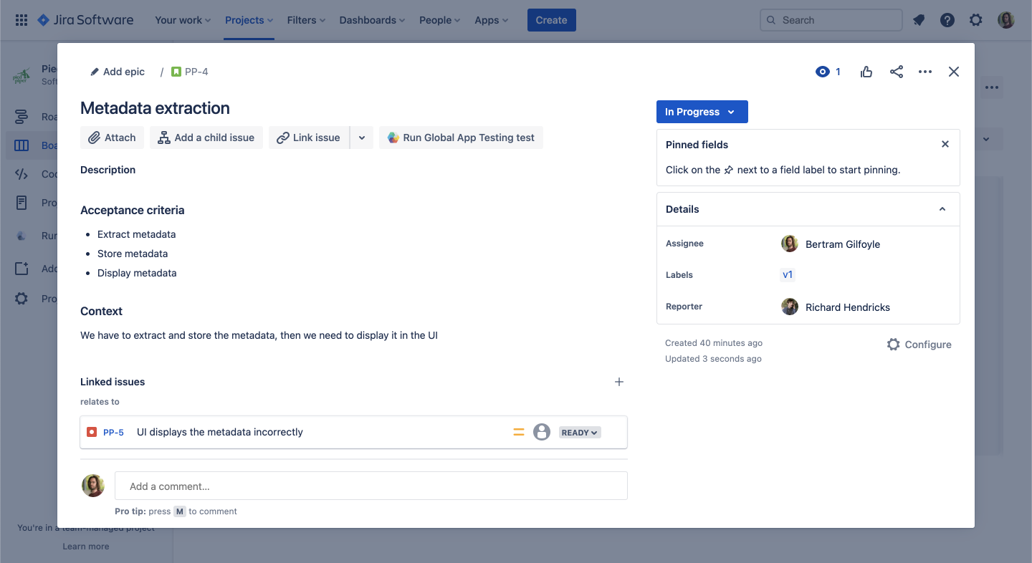Viewport: 1032px width, 563px height.
Task: Open the help question mark icon
Action: pos(947,20)
